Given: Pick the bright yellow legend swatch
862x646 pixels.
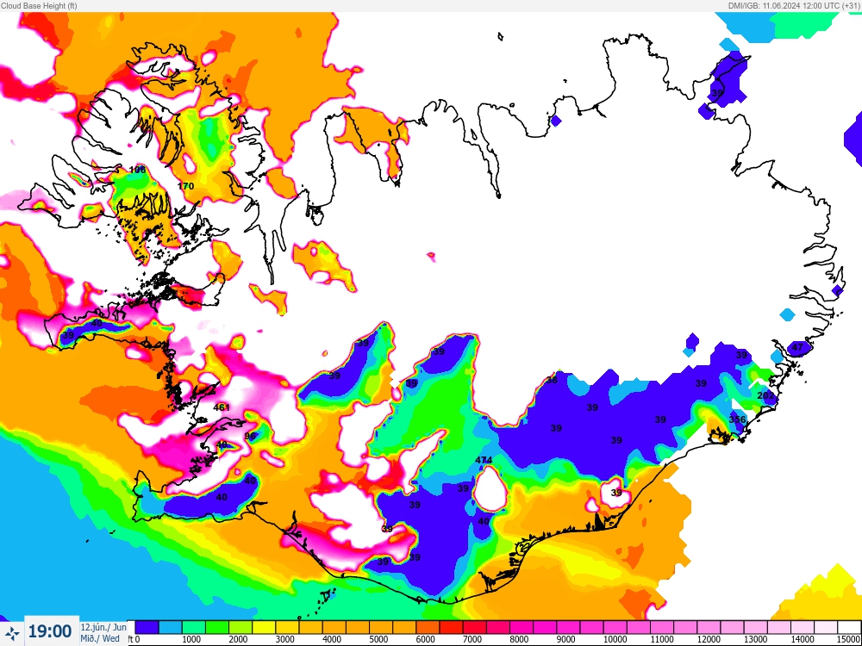Looking at the screenshot, I should [263, 627].
